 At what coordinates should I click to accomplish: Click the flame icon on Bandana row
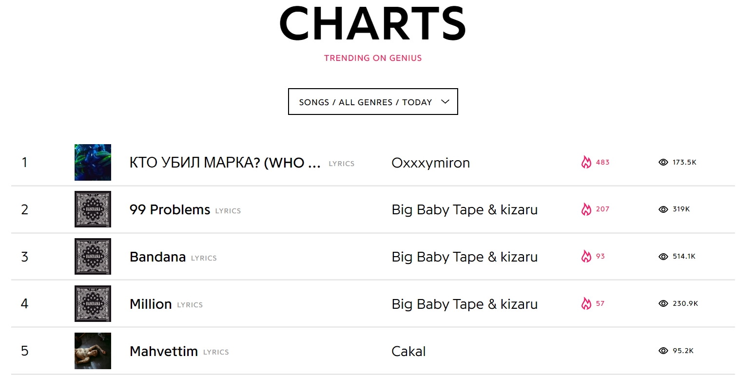tap(586, 256)
